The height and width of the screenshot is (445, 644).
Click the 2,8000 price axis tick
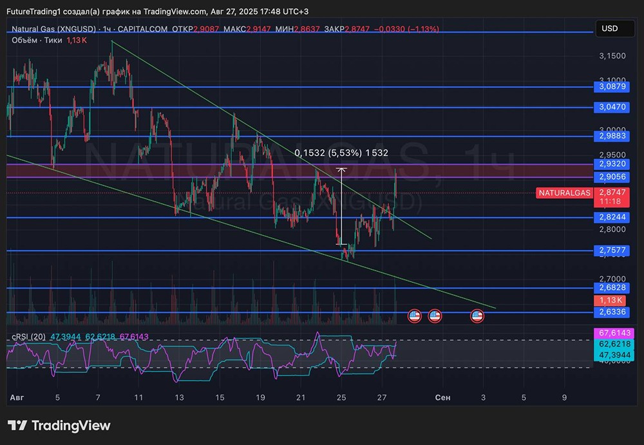tap(612, 229)
